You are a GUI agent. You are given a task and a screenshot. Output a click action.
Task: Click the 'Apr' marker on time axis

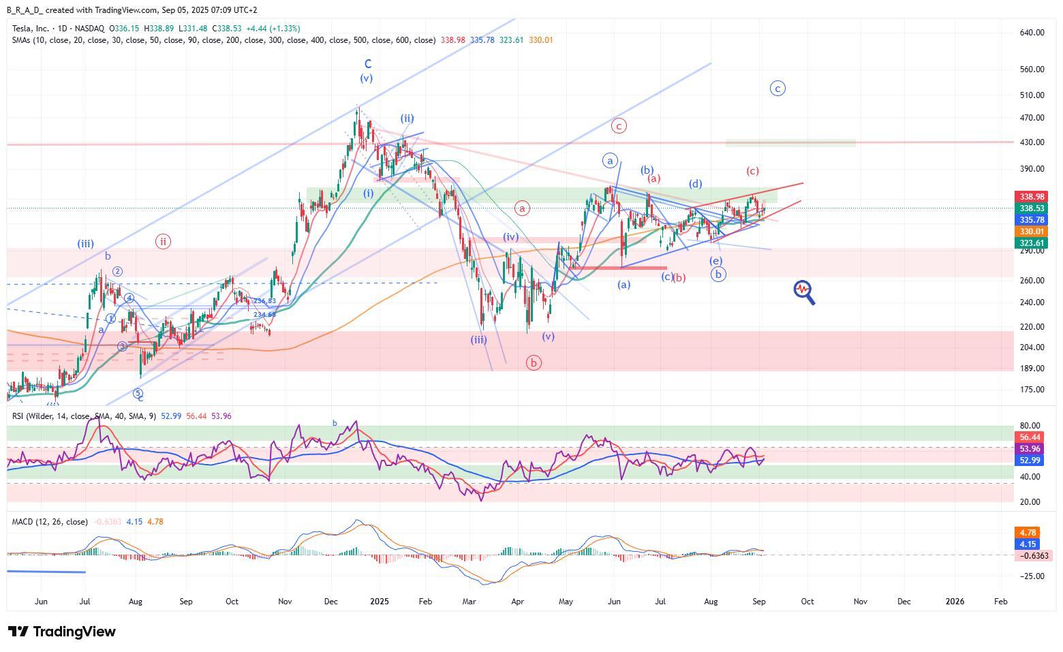[518, 602]
